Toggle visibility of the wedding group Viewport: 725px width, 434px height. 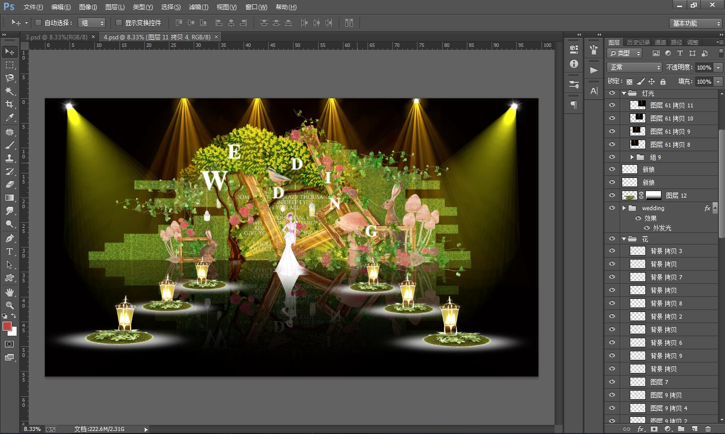point(612,208)
